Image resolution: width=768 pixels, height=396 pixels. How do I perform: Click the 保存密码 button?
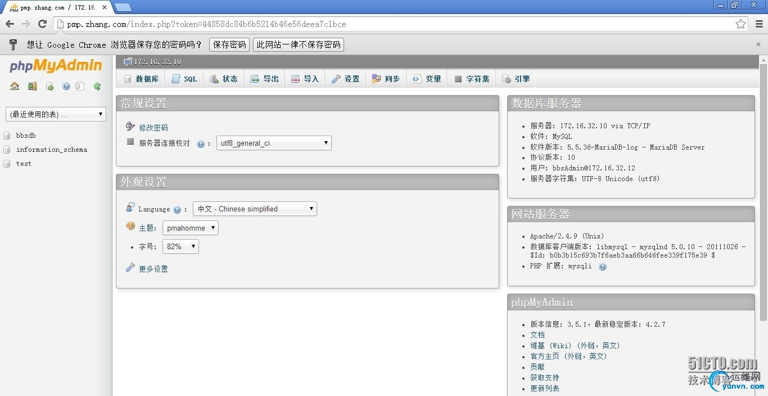(229, 44)
